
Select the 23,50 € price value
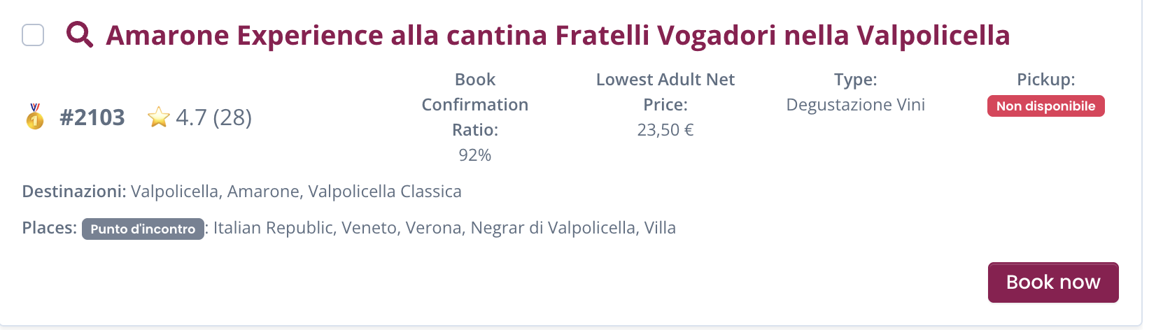pos(665,130)
